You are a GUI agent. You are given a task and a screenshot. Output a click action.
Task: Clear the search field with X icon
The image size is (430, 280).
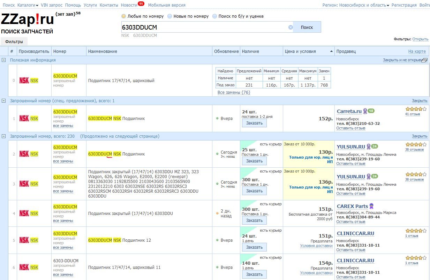click(x=291, y=27)
